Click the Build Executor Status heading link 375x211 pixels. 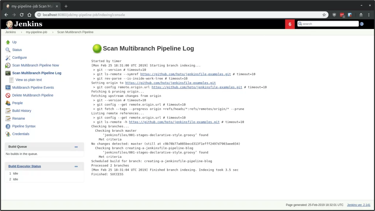pyautogui.click(x=25, y=166)
